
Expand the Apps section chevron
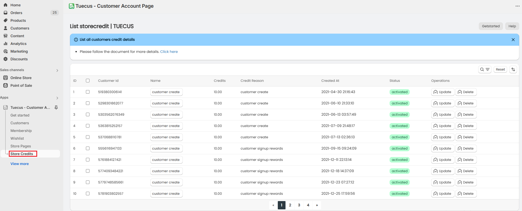(x=57, y=98)
